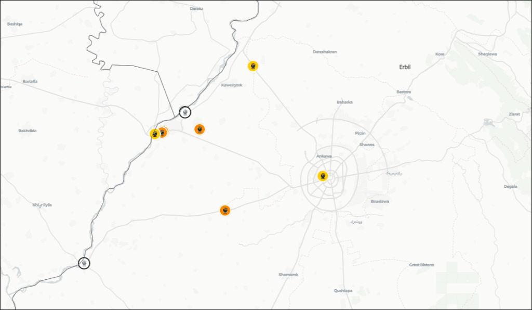Select the orange marker overlapping the yellow one
The image size is (532, 310).
click(x=164, y=133)
